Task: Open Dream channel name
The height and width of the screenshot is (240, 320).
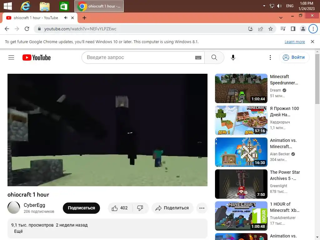Action: (275, 90)
